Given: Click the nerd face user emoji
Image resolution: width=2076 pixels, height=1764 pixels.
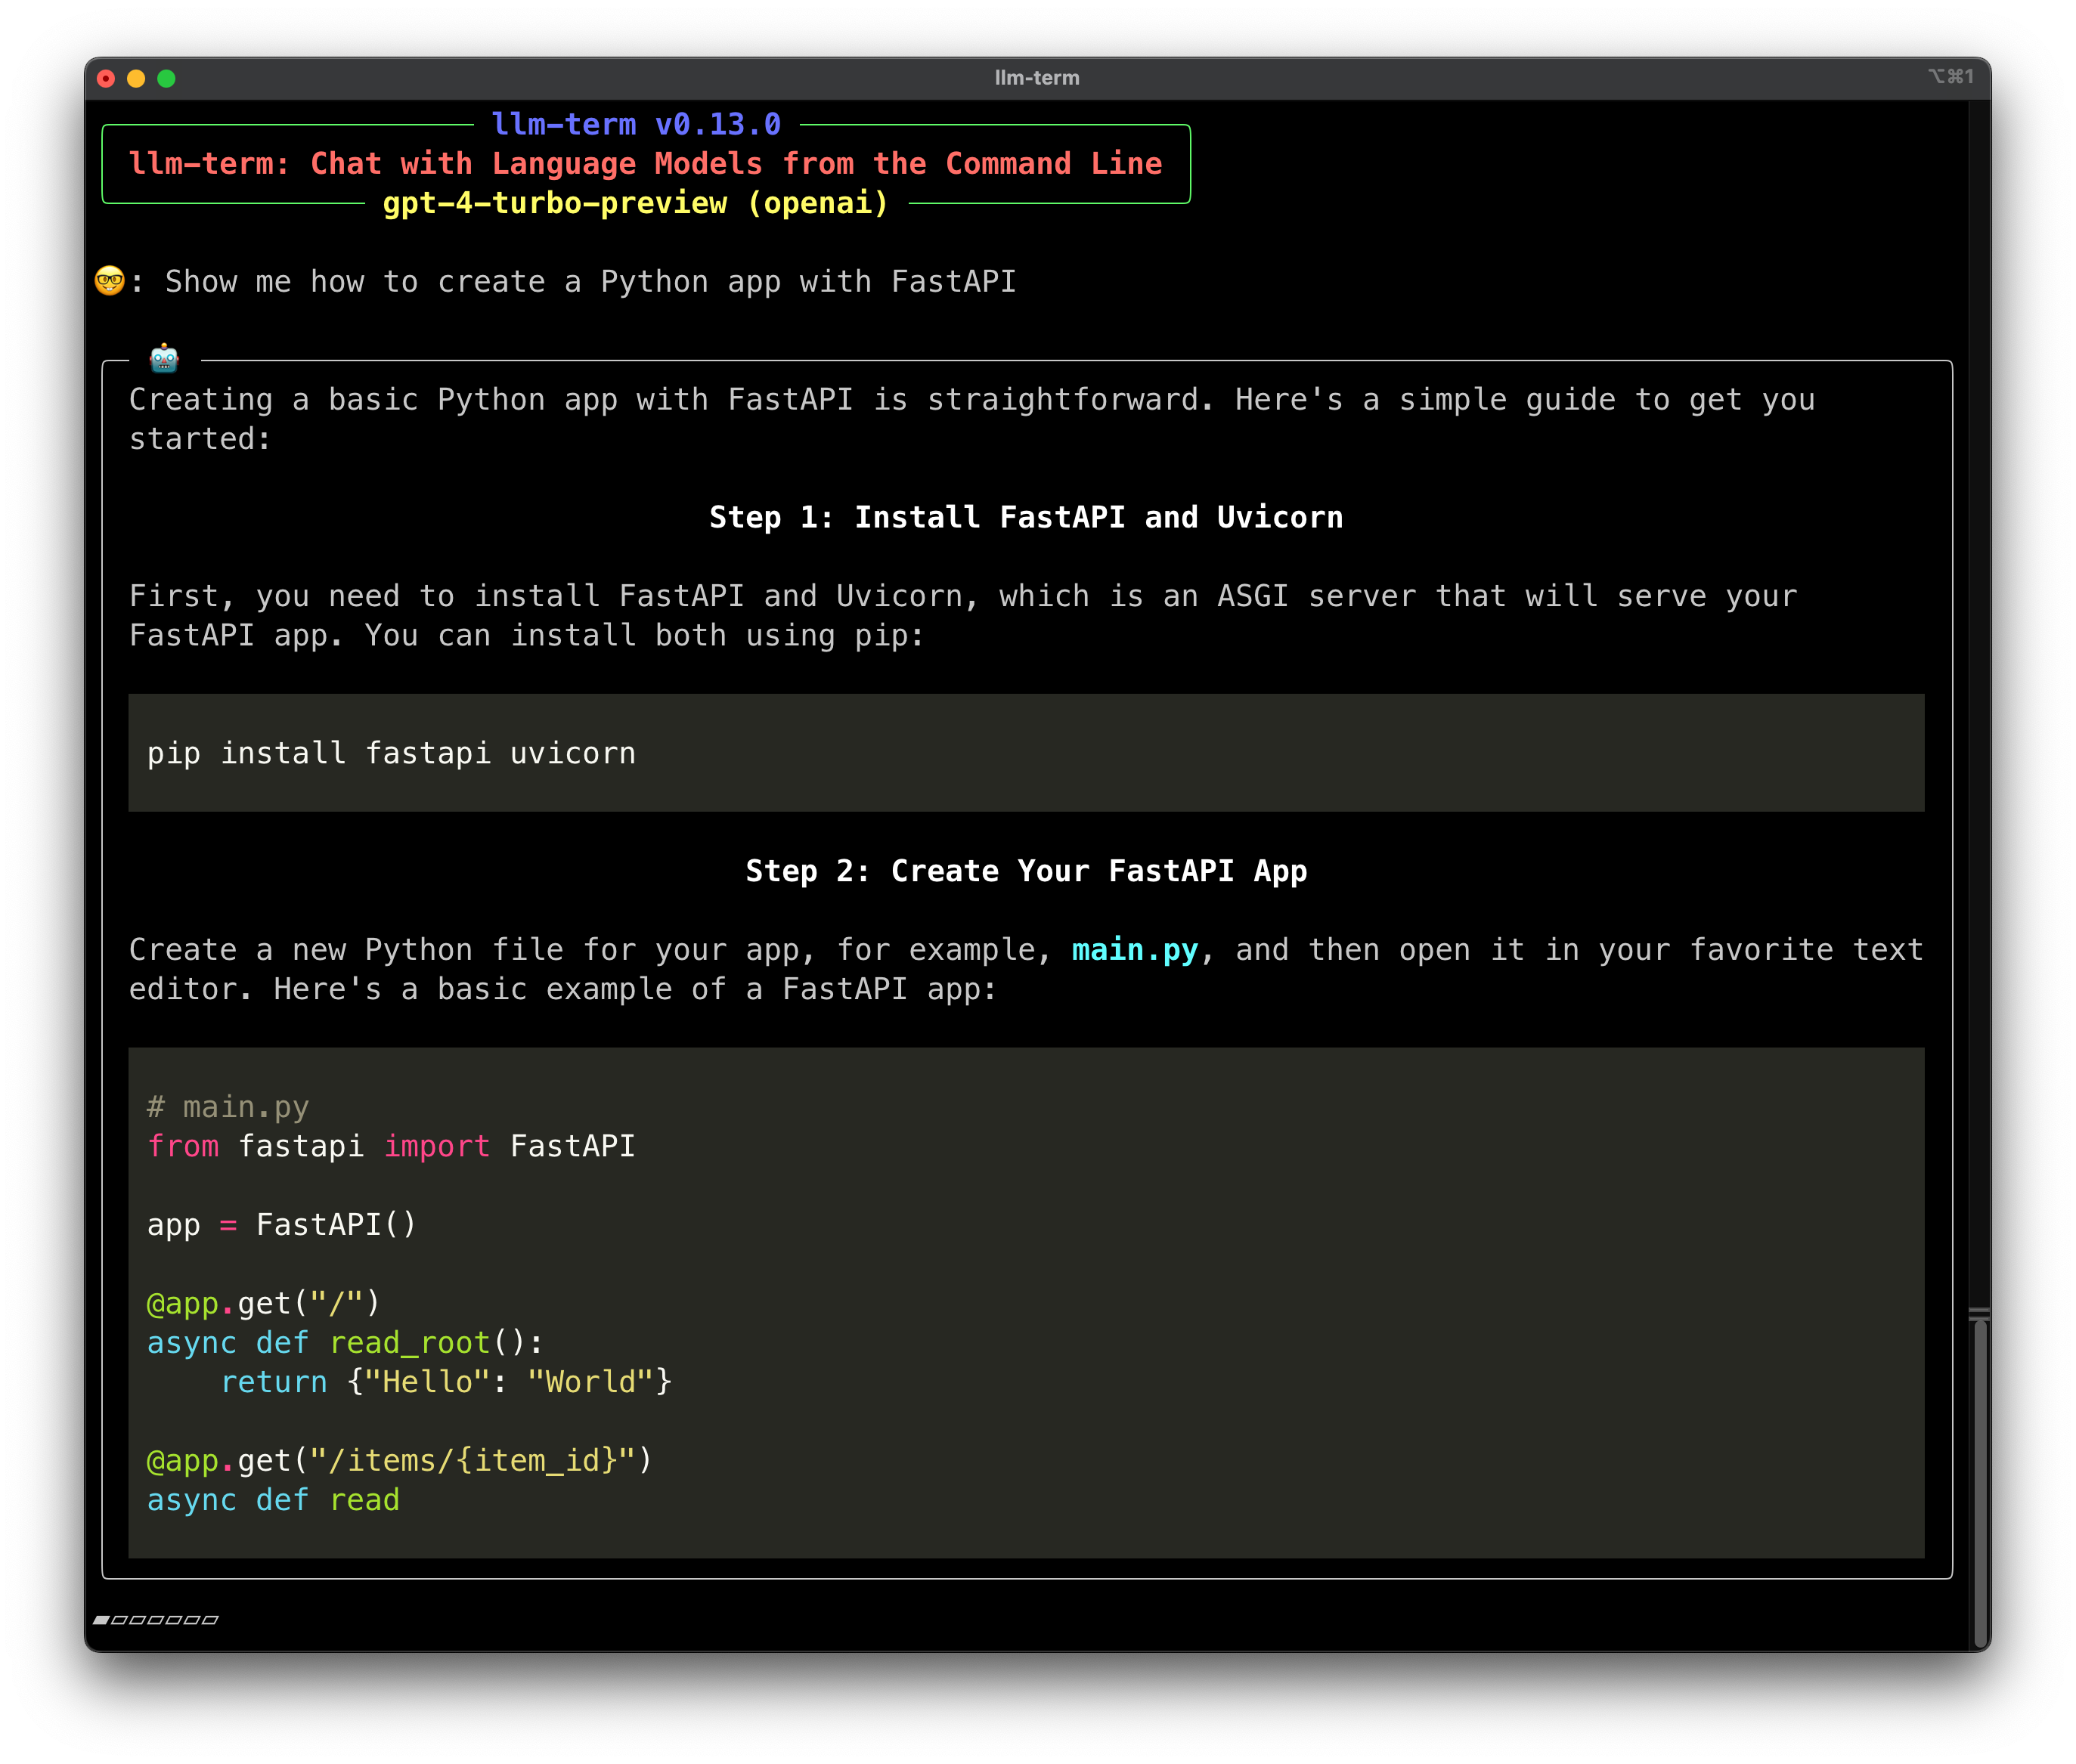Looking at the screenshot, I should pyautogui.click(x=109, y=281).
